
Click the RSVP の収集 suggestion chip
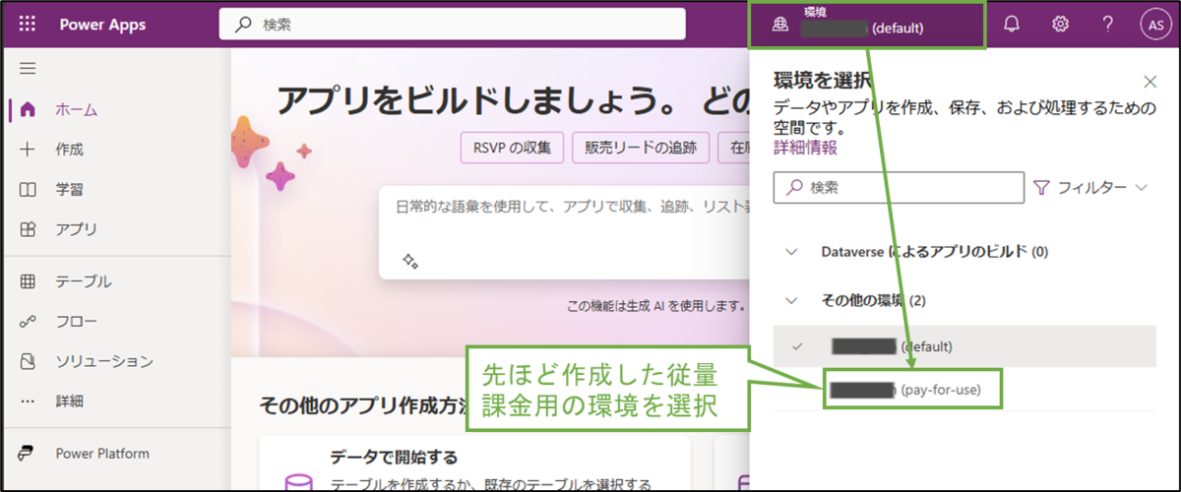click(512, 149)
